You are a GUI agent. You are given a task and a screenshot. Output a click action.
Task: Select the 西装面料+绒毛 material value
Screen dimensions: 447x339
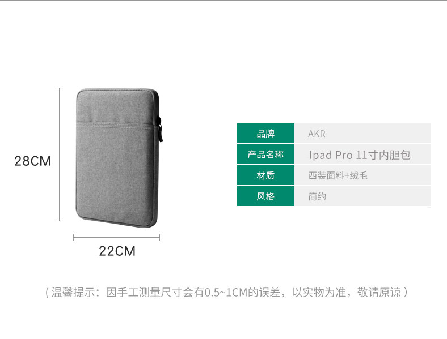pos(338,176)
